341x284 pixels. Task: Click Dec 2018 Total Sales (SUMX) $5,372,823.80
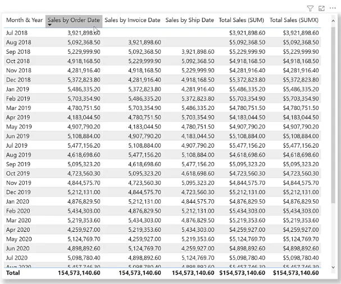[301, 80]
